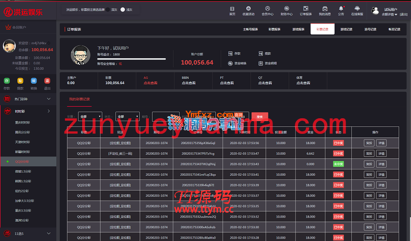Screen dimensions: 411x241
Task: Expand 热门彩种 chevron in sidebar
Action: (49, 99)
